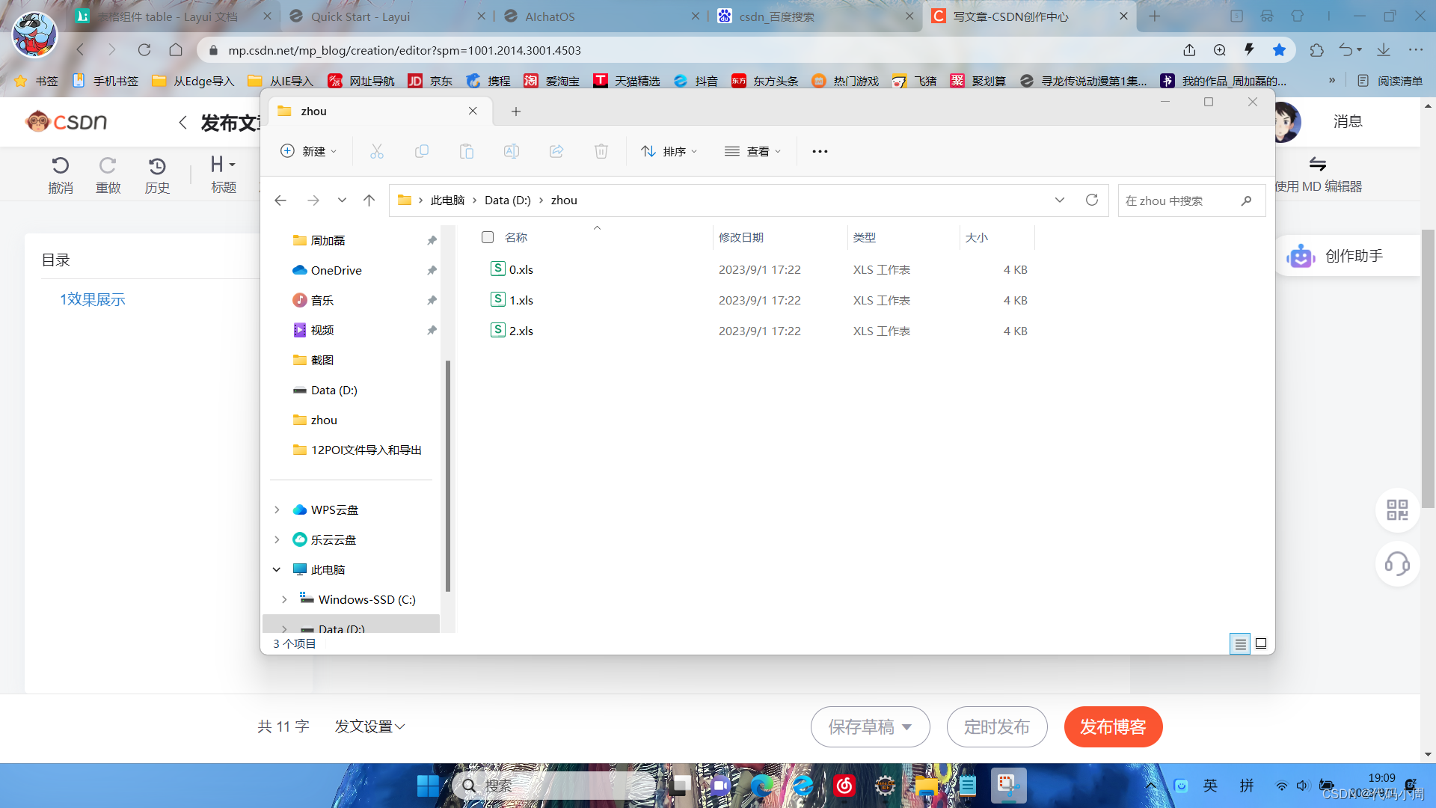This screenshot has width=1436, height=808.
Task: Switch to details list view icon
Action: (x=1239, y=643)
